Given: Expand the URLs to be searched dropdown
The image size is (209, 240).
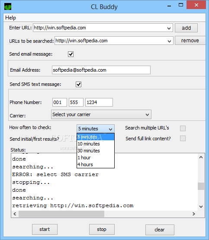Looking at the screenshot, I should [x=169, y=41].
